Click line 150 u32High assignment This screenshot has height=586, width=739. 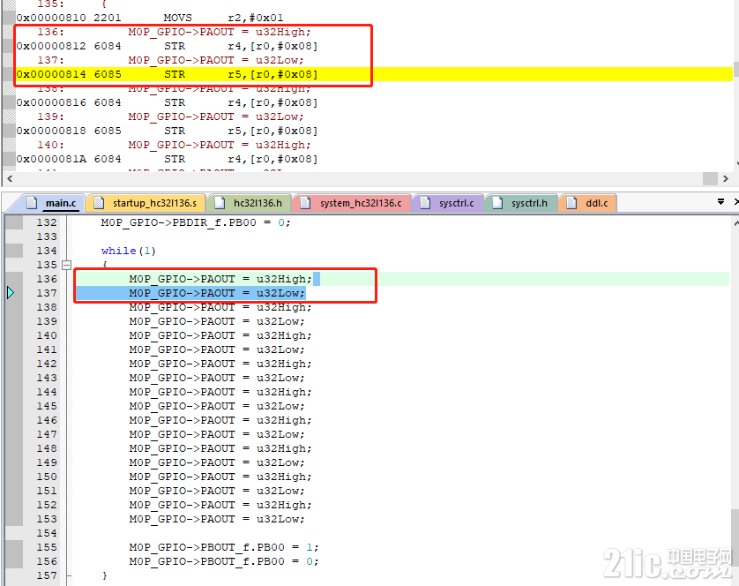click(220, 477)
